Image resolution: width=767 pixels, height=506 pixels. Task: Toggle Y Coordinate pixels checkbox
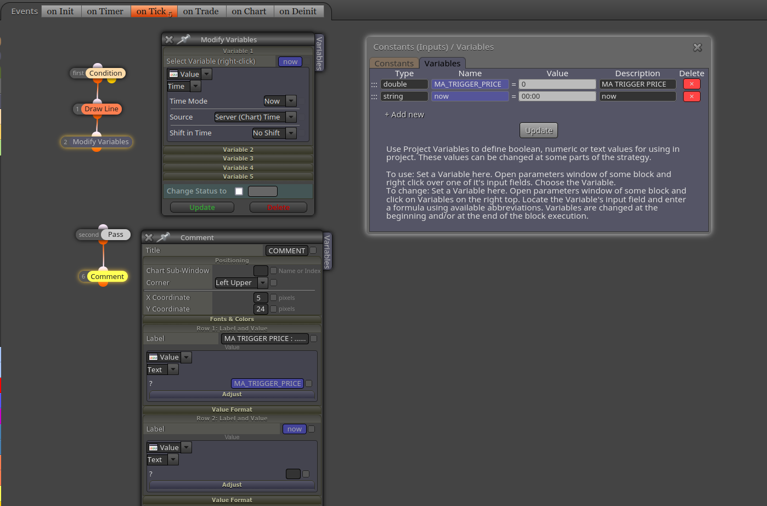[273, 309]
